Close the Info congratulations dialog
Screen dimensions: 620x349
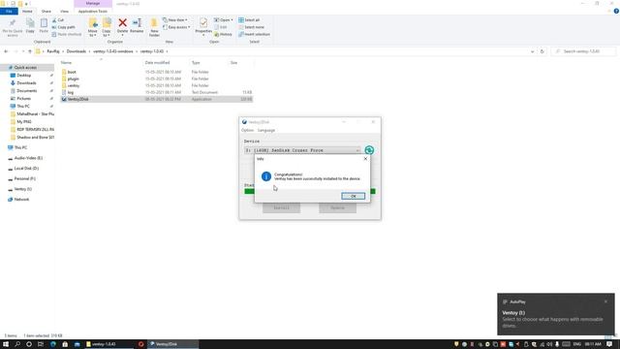click(x=365, y=159)
